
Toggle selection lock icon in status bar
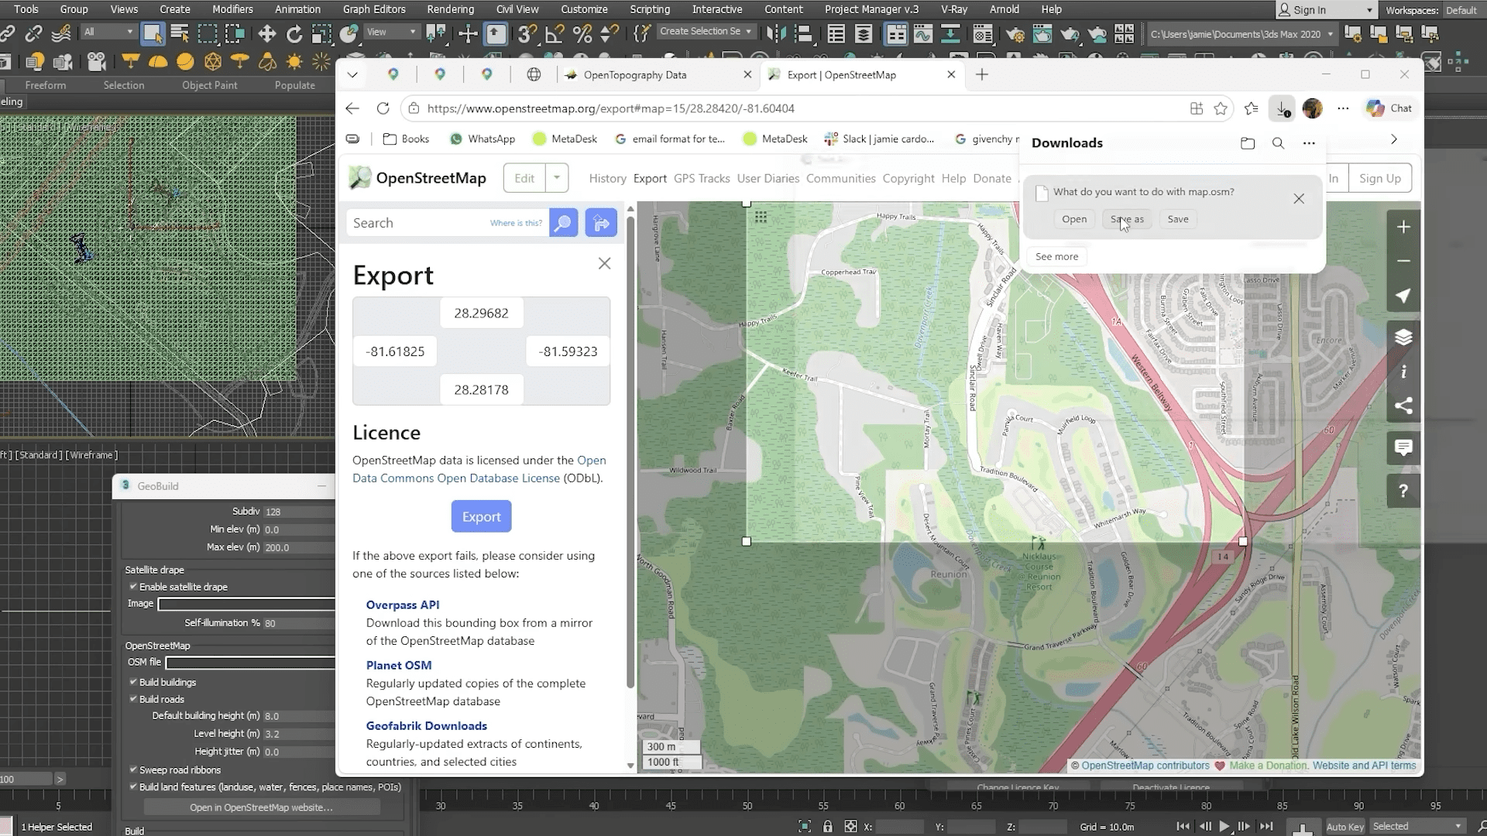[827, 827]
